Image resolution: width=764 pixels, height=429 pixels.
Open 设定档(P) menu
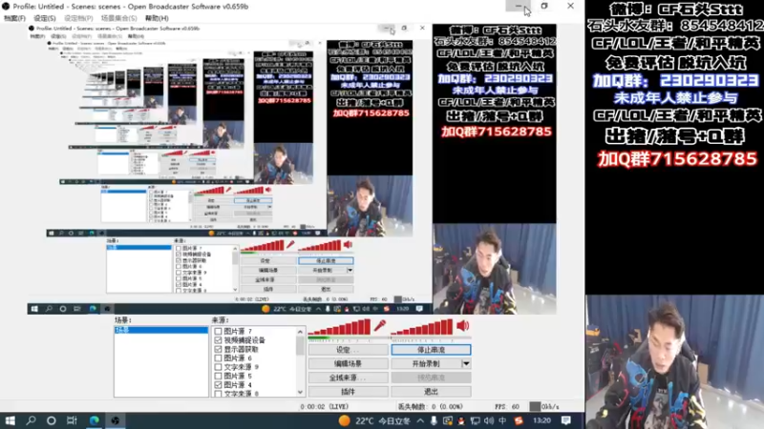pos(78,18)
